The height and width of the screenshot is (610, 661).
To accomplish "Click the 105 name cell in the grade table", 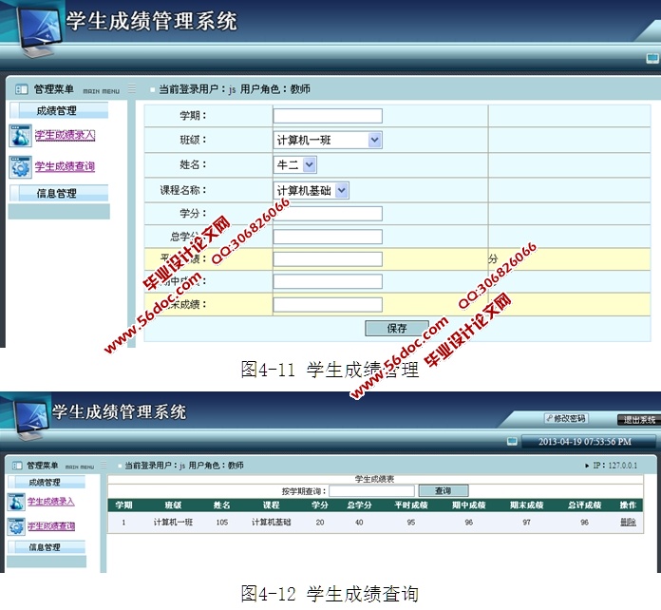I will 221,523.
